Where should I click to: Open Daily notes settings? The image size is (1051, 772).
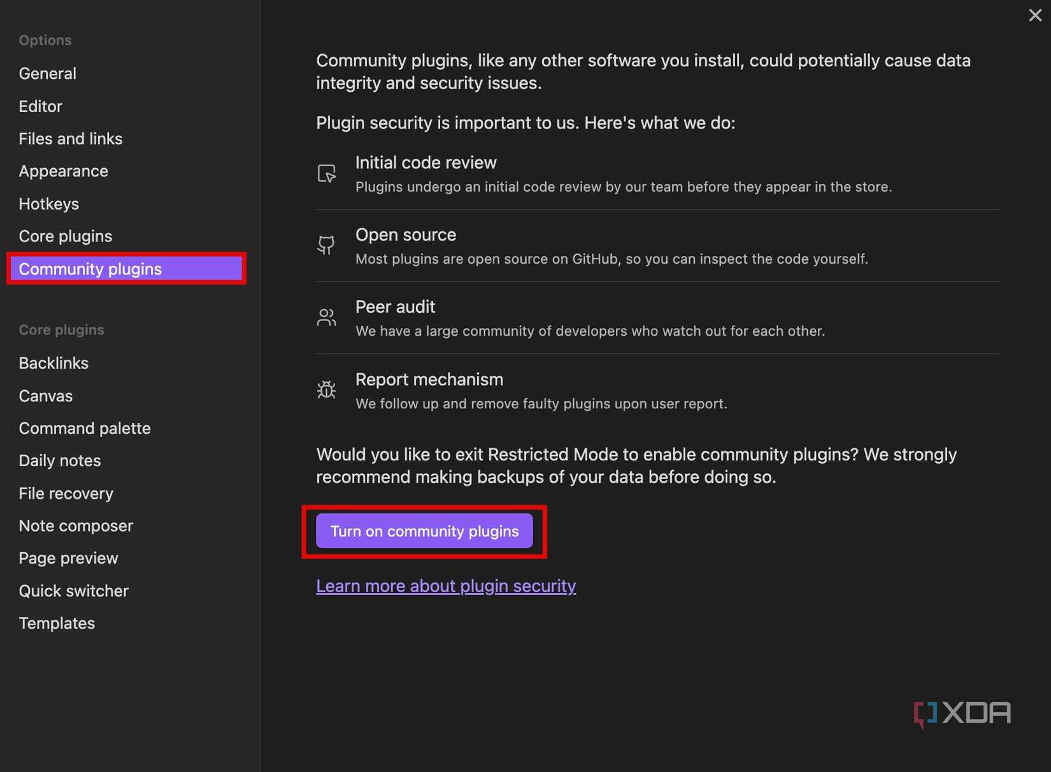click(x=59, y=460)
